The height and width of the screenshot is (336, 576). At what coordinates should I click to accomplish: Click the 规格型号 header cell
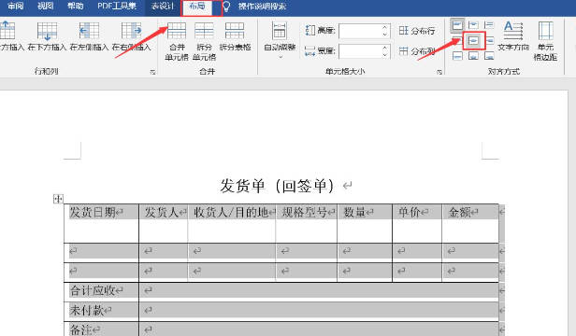[x=307, y=223]
